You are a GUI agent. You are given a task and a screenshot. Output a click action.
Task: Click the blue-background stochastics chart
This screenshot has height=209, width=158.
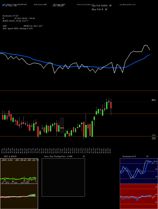pyautogui.click(x=139, y=171)
